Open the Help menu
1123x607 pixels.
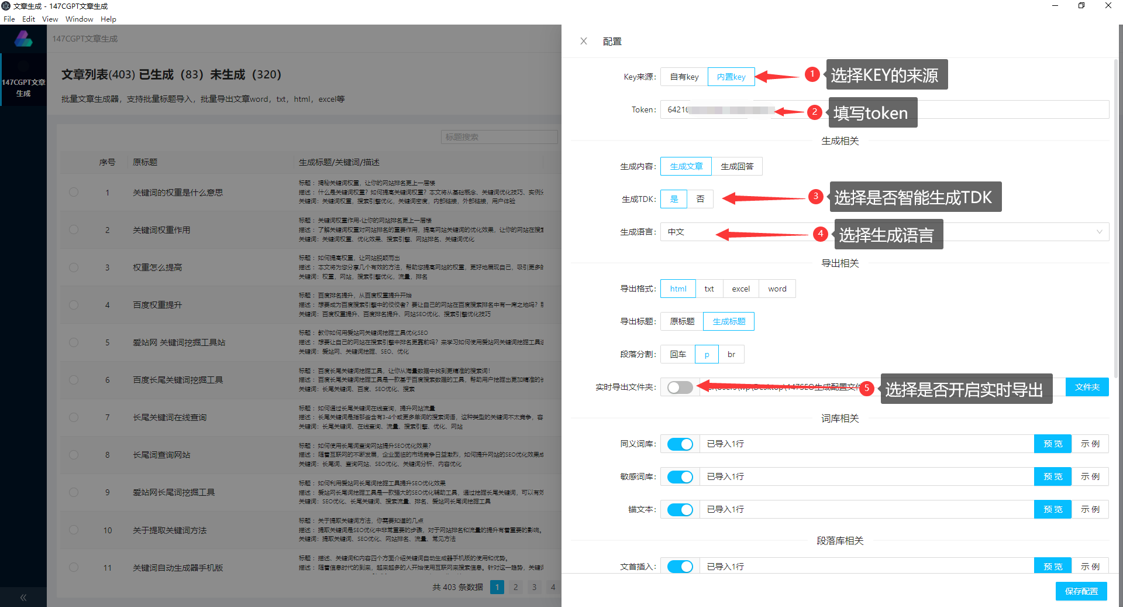click(x=108, y=19)
